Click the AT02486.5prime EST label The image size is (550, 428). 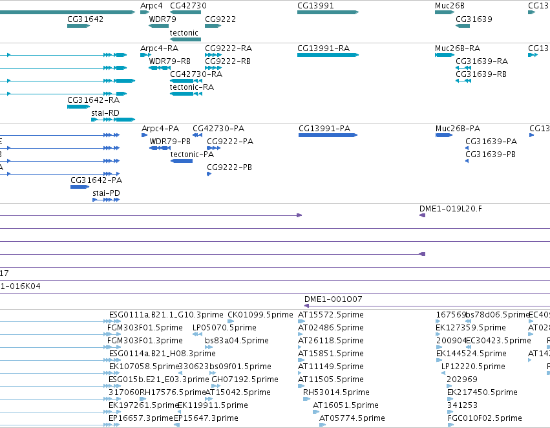point(330,328)
